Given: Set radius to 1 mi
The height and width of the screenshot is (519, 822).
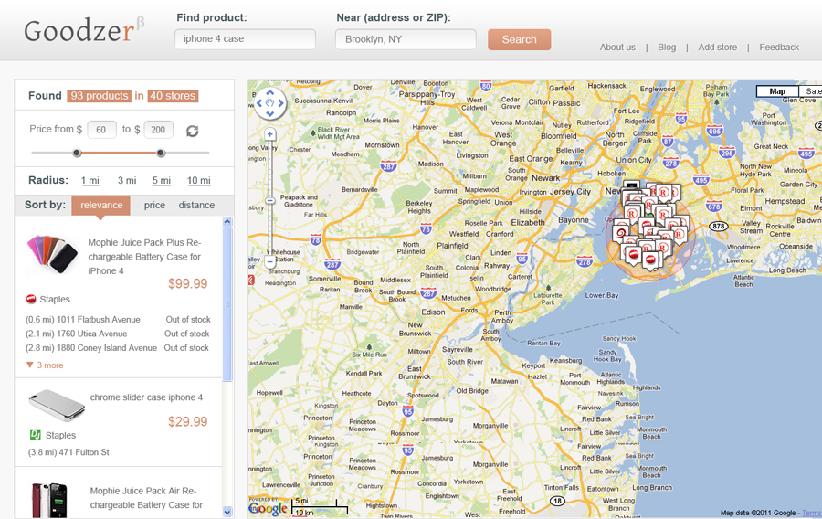Looking at the screenshot, I should tap(90, 180).
